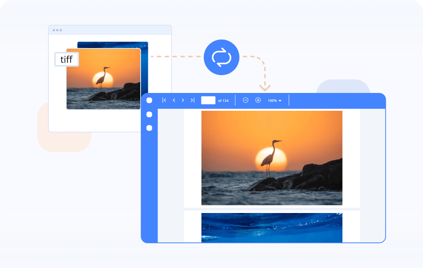
Task: Select the zoom out magnifier icon
Action: tap(245, 100)
